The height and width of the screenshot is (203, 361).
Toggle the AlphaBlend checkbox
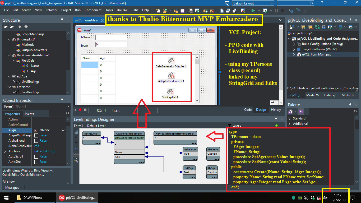click(36, 141)
